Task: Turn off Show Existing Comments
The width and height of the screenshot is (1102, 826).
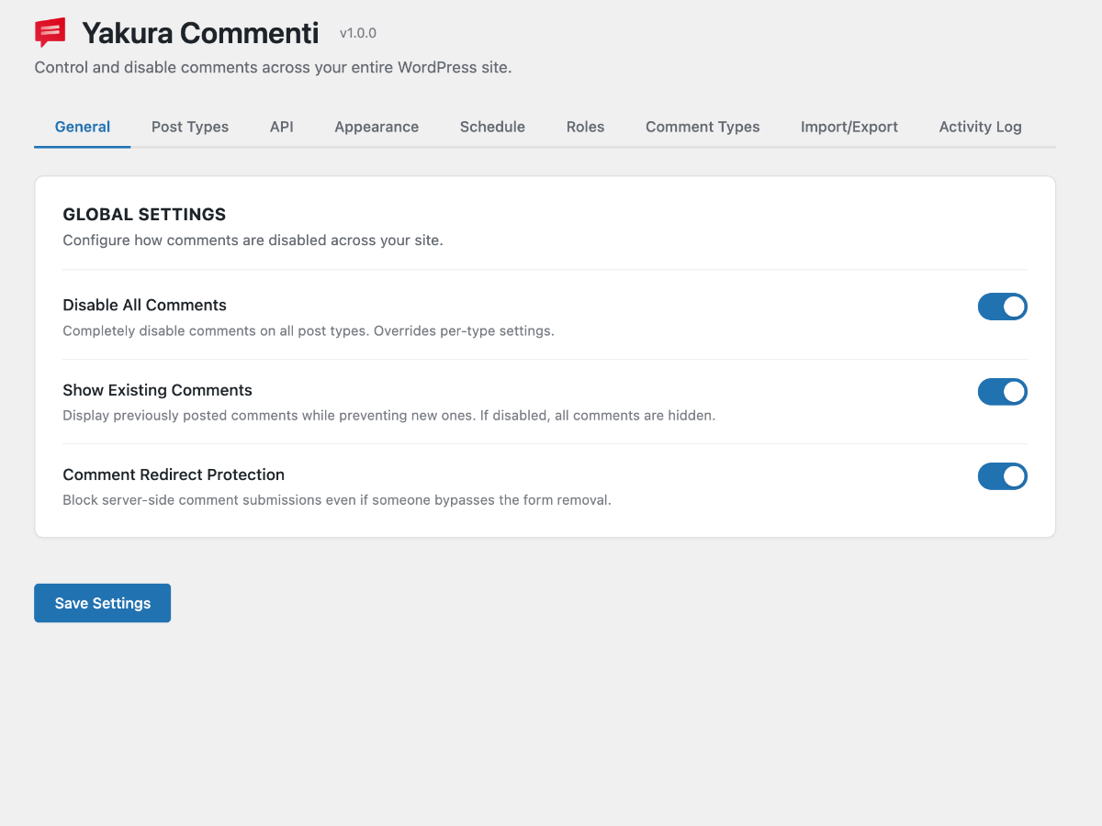Action: point(1002,392)
